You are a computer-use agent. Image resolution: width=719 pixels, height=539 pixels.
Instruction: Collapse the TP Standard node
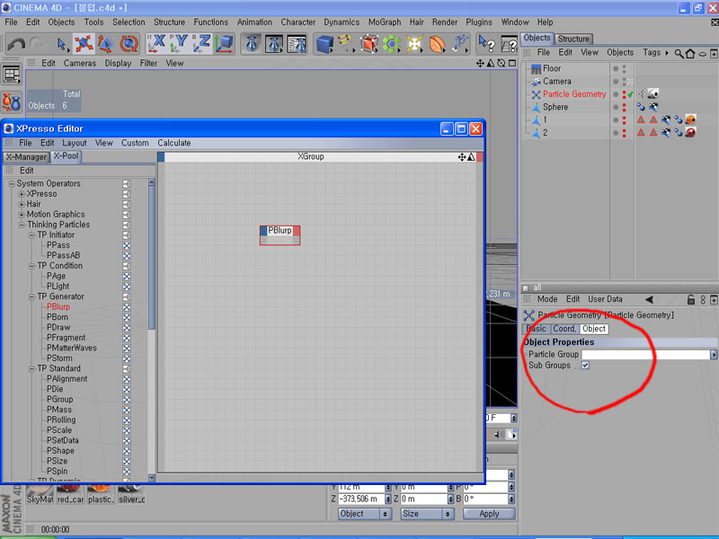click(31, 368)
